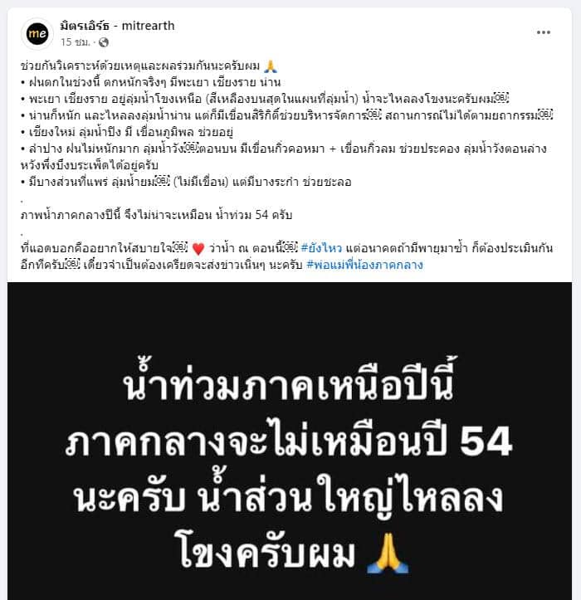The width and height of the screenshot is (581, 600).
Task: Click the "15 ชม." post timestamp
Action: (75, 42)
